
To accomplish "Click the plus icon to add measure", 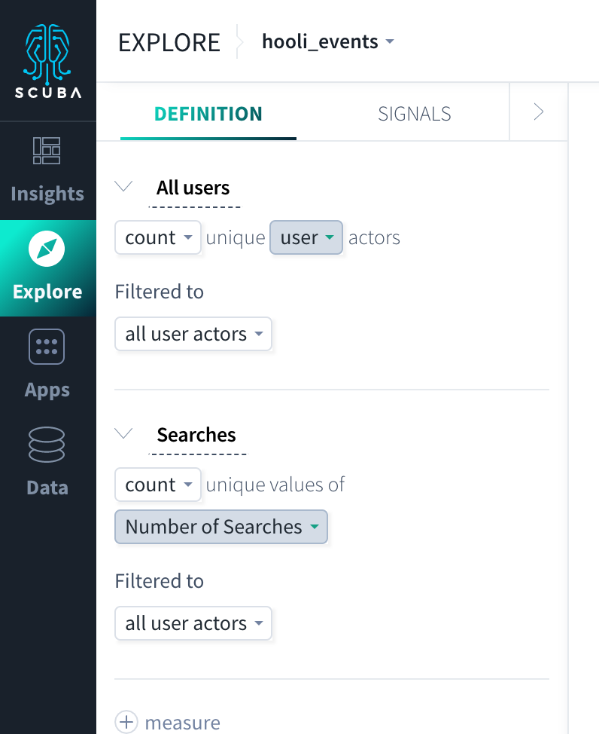I will [x=126, y=722].
